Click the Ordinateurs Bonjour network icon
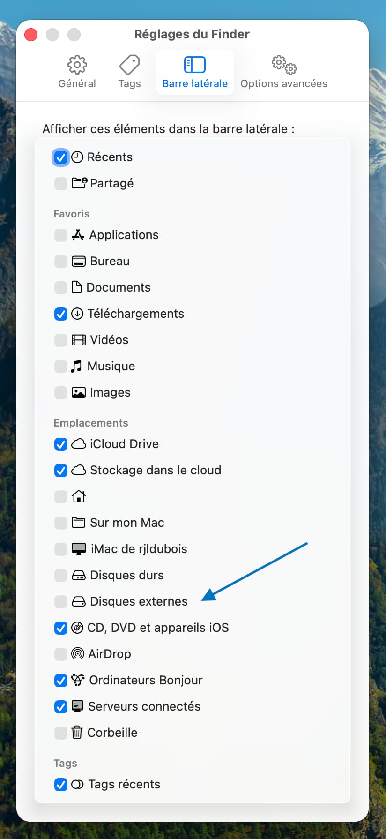This screenshot has width=386, height=839. pyautogui.click(x=78, y=680)
